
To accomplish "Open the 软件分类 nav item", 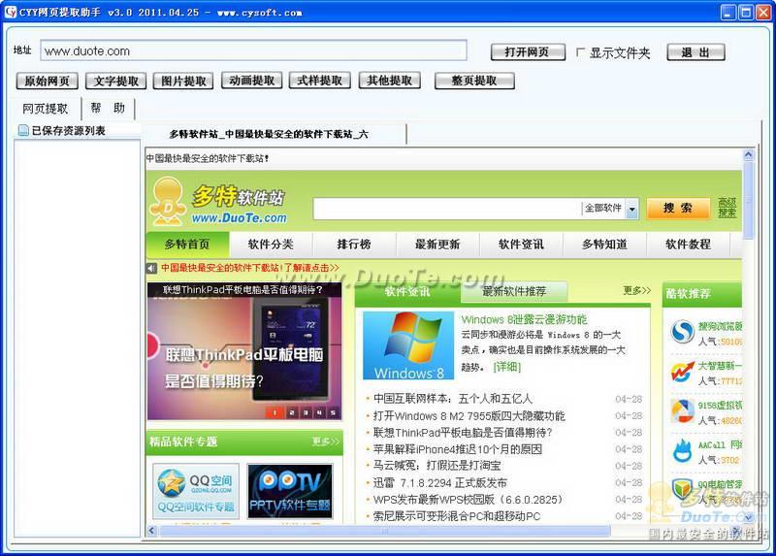I will tap(271, 245).
